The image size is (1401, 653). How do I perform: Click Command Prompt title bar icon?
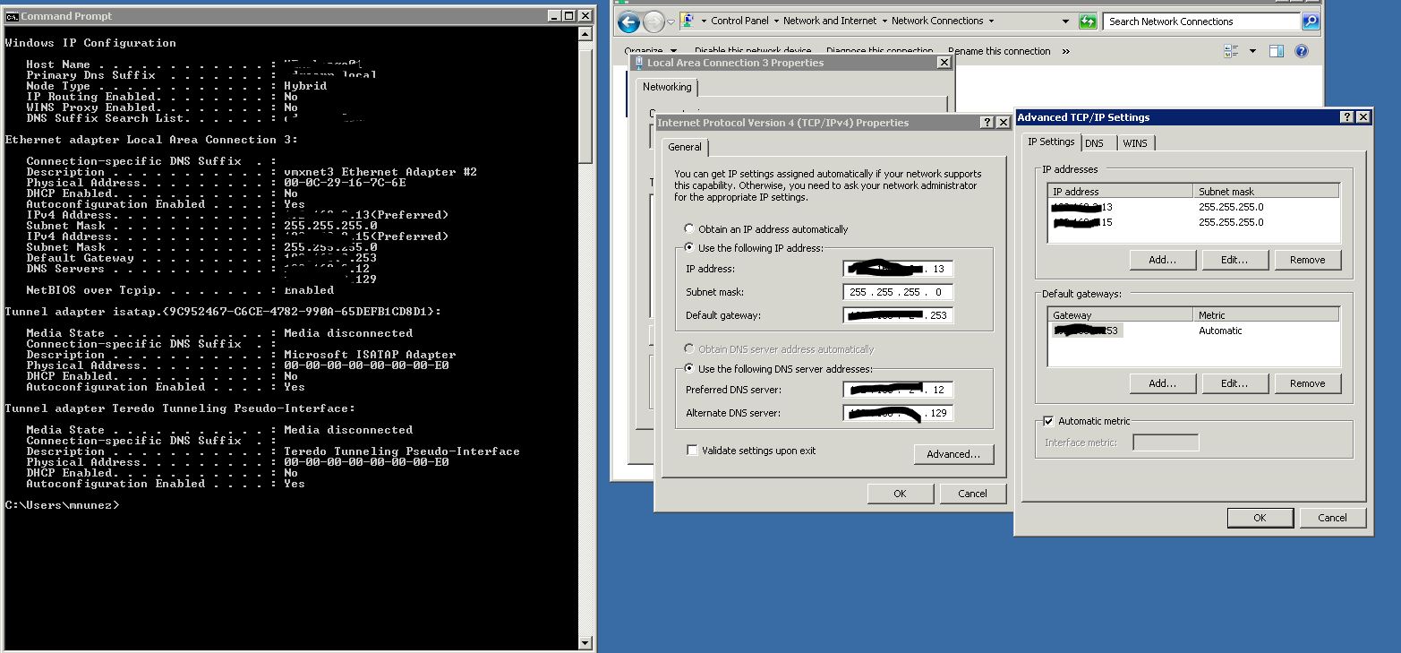(13, 16)
